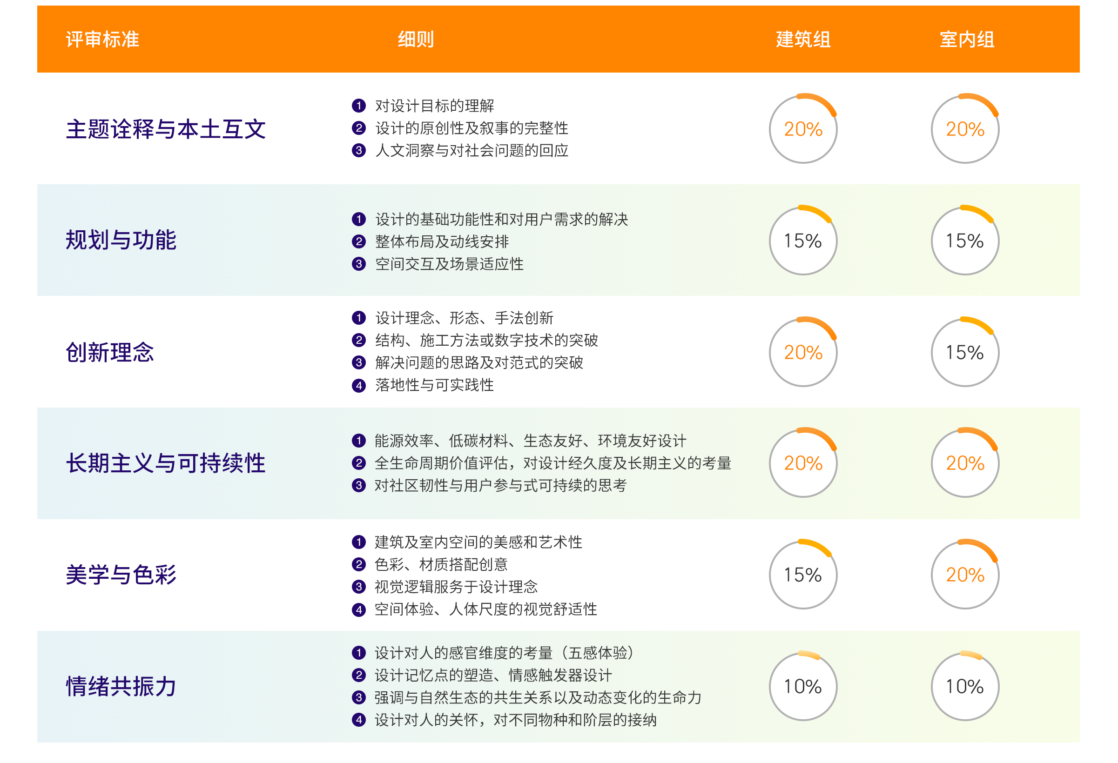Click the 建筑组 15% progress ring for 美学与色彩
The height and width of the screenshot is (763, 1118).
[x=803, y=575]
